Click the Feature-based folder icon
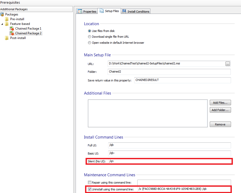The image size is (241, 193). [x=7, y=24]
